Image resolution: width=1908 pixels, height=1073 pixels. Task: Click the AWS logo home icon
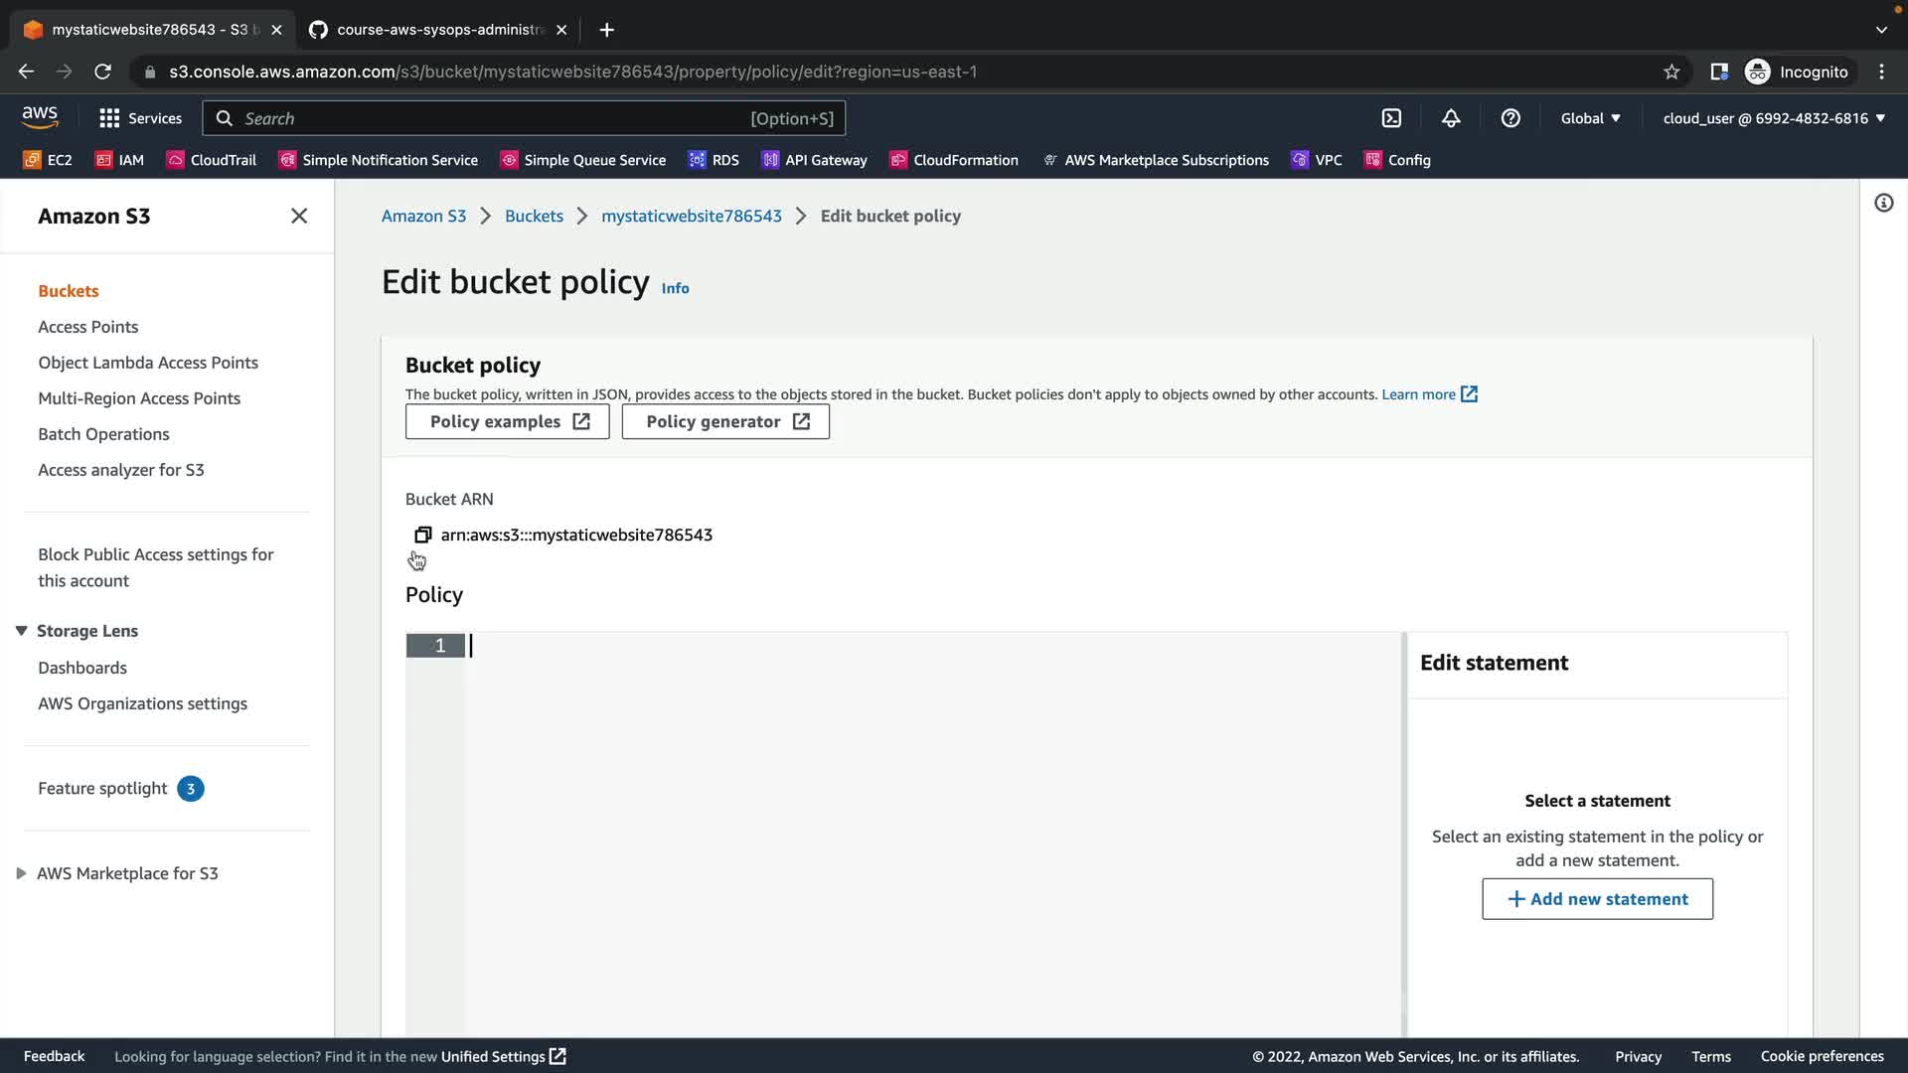40,117
